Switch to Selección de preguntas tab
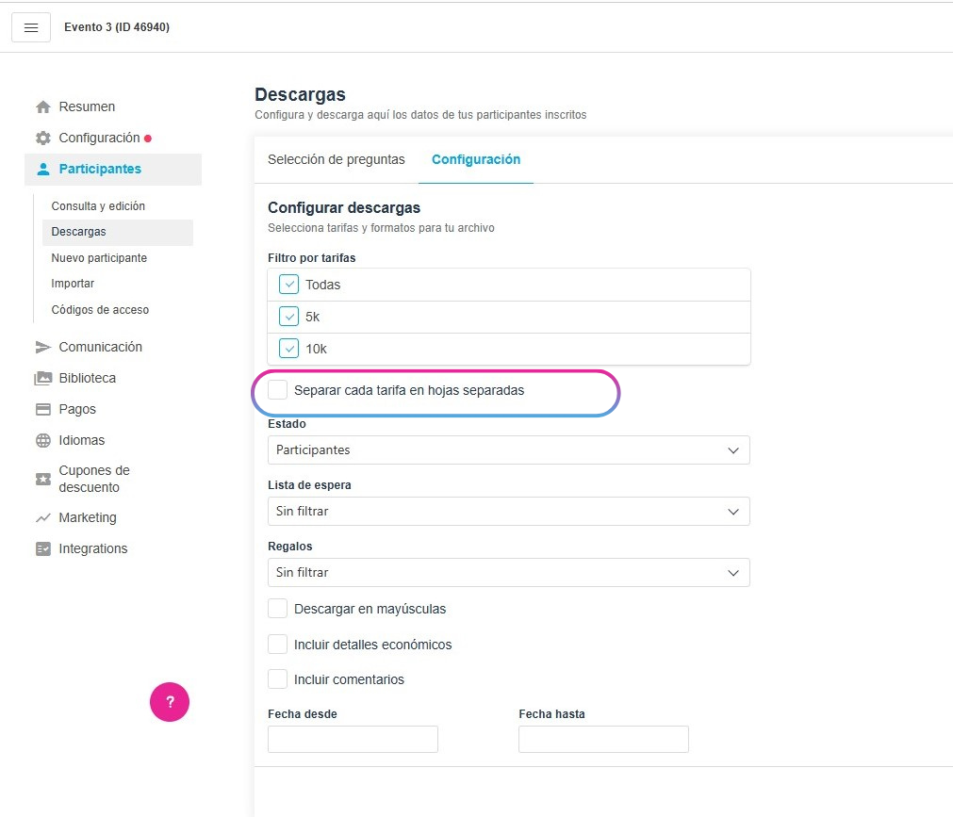The height and width of the screenshot is (817, 953). coord(337,160)
